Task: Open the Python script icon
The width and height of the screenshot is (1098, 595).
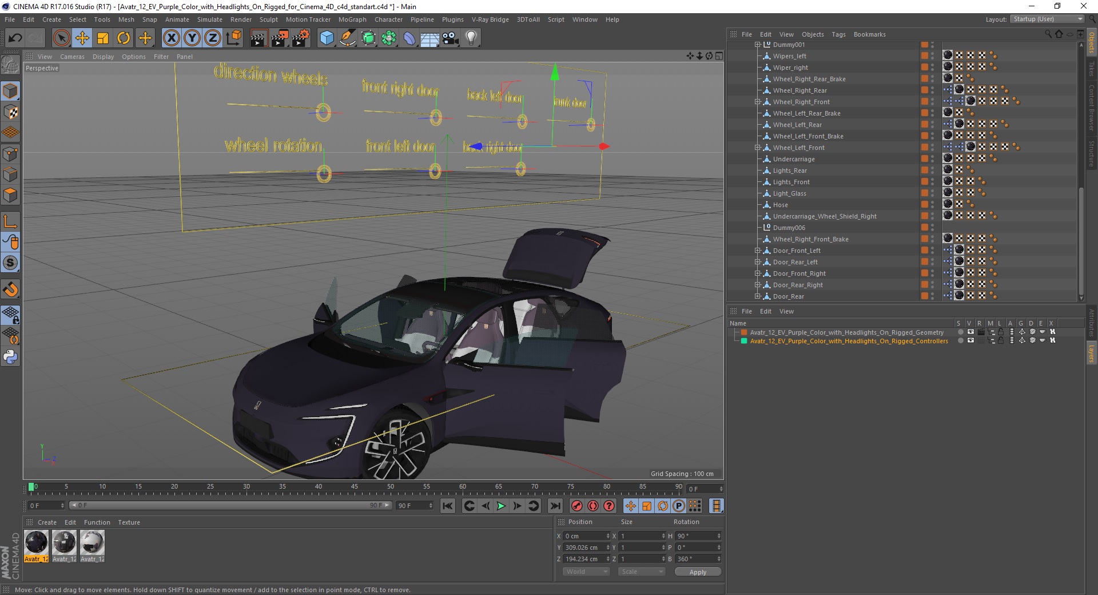Action: coord(10,357)
